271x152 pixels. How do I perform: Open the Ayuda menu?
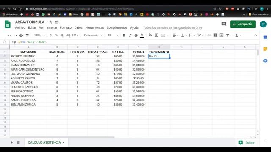pos(135,27)
